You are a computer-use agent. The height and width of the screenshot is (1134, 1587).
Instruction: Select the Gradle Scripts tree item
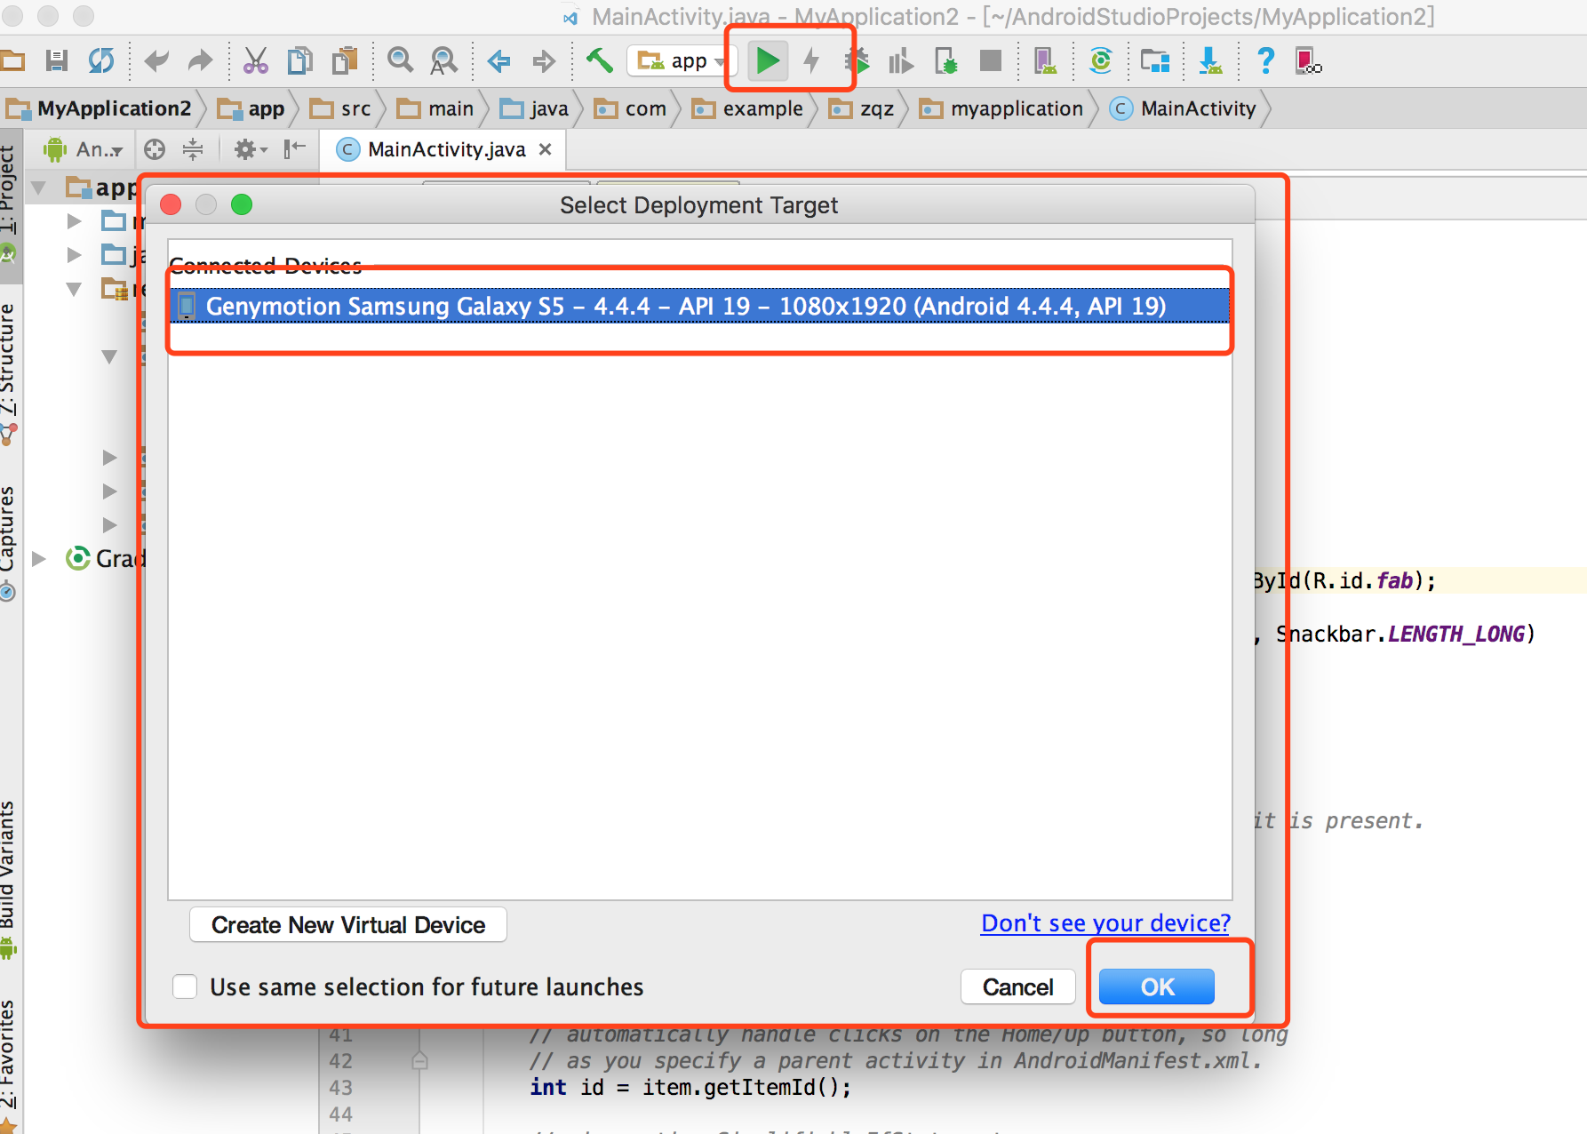click(x=105, y=559)
